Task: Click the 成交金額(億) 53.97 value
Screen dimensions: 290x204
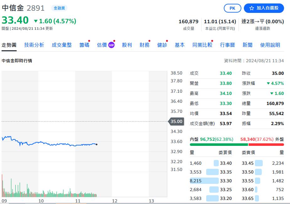Action: 226,124
